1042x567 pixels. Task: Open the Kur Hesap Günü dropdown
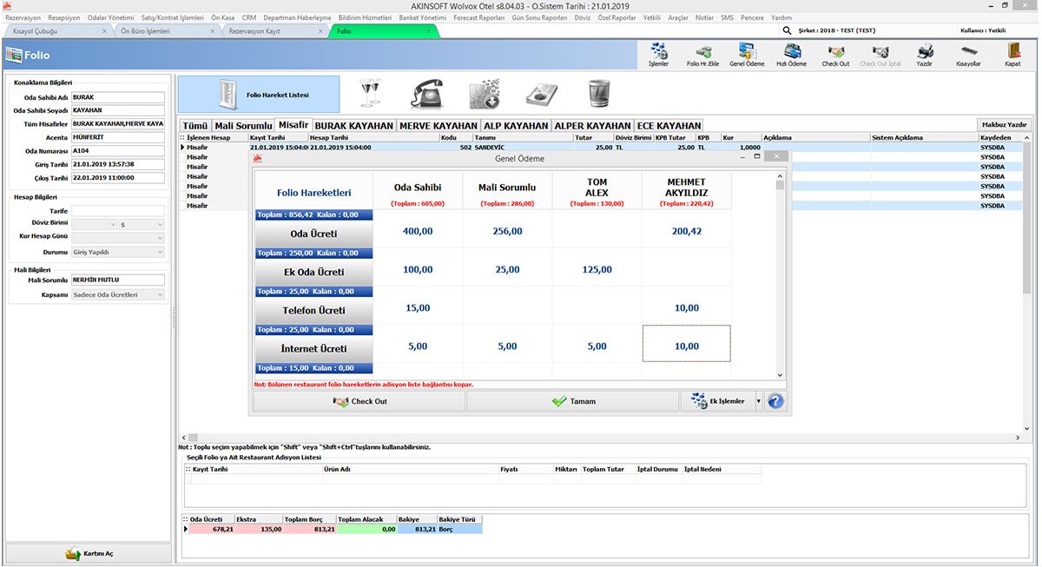click(x=117, y=238)
